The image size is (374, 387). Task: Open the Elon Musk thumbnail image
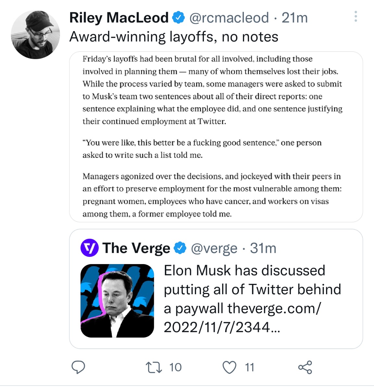click(117, 301)
